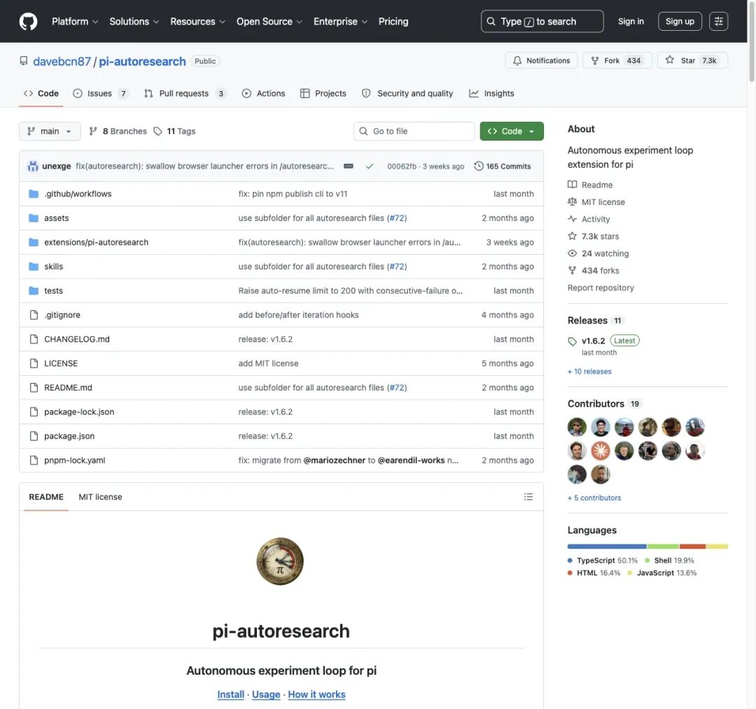Image resolution: width=756 pixels, height=709 pixels.
Task: Open the Pricing page
Action: coord(393,22)
